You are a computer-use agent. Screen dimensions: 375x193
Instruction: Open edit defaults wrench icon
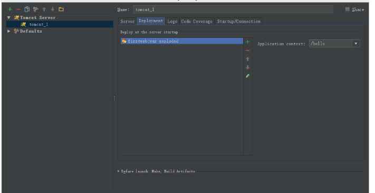point(35,9)
